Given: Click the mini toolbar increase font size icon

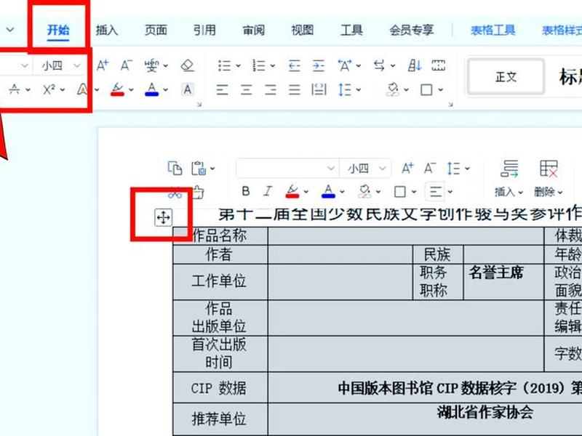Looking at the screenshot, I should point(407,169).
